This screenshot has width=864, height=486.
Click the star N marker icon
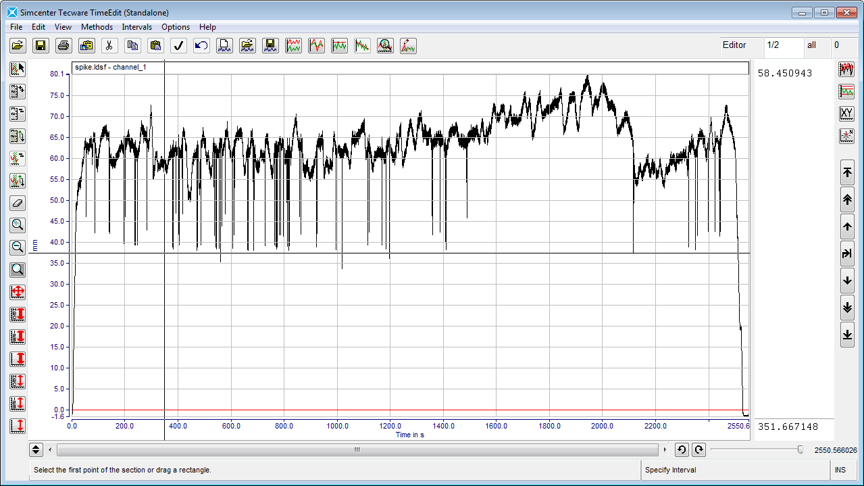846,136
